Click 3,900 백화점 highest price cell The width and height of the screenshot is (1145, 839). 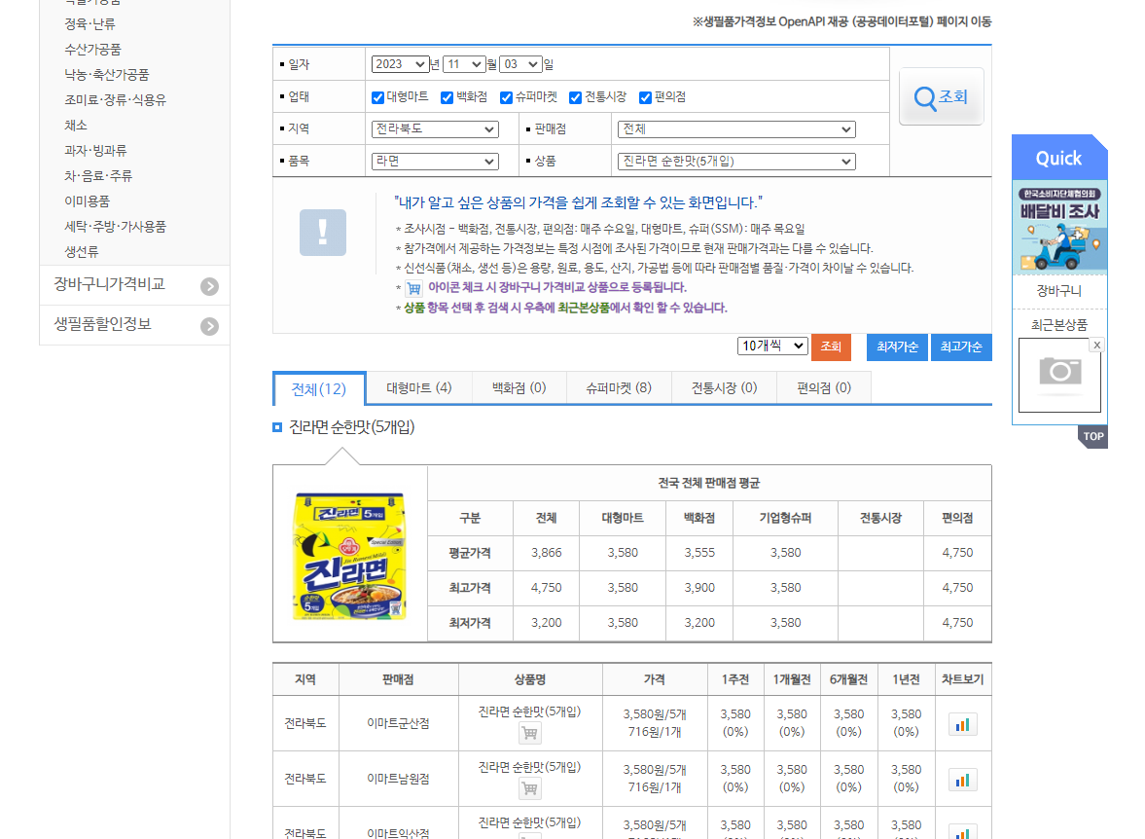pyautogui.click(x=698, y=588)
